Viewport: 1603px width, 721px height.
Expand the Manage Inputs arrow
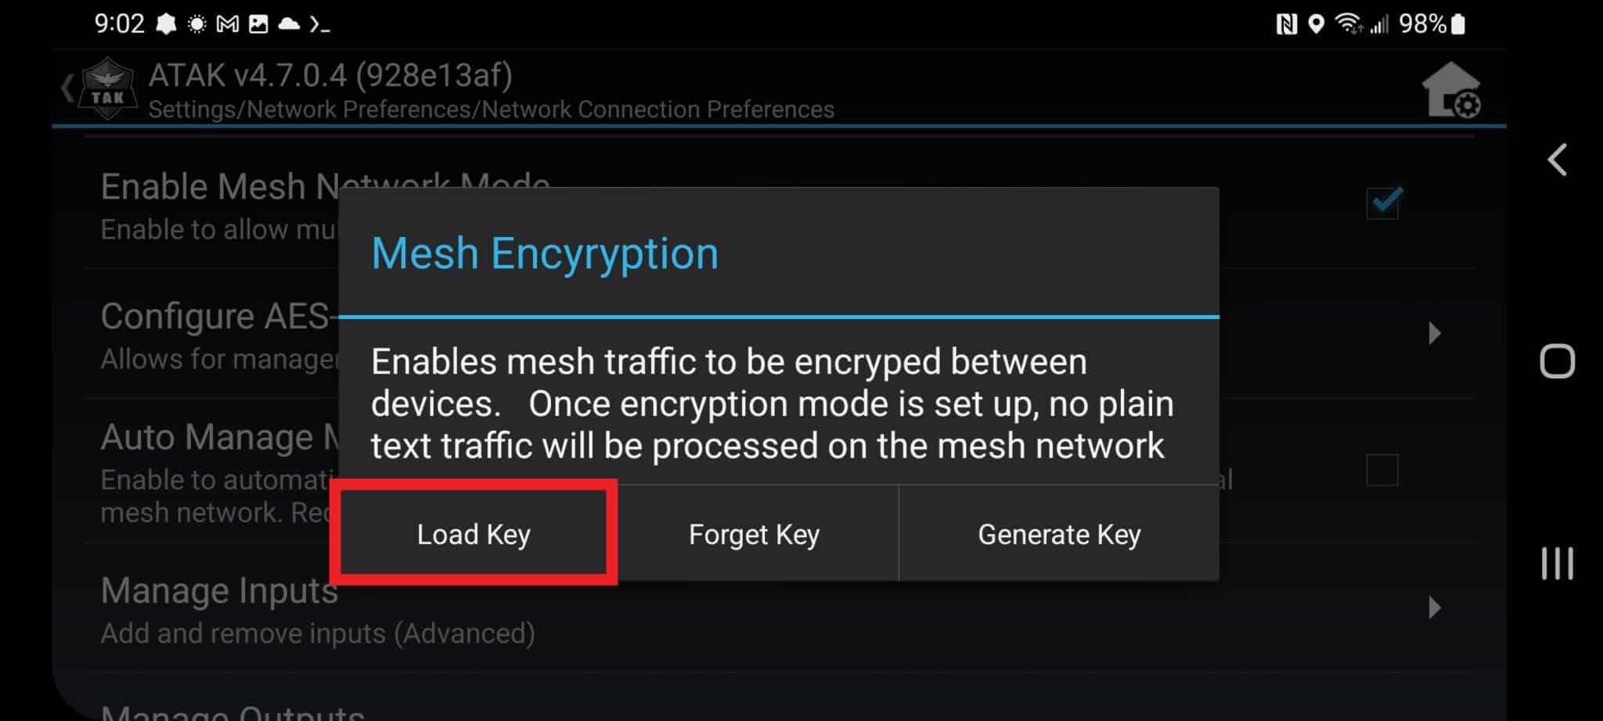[x=1434, y=608]
